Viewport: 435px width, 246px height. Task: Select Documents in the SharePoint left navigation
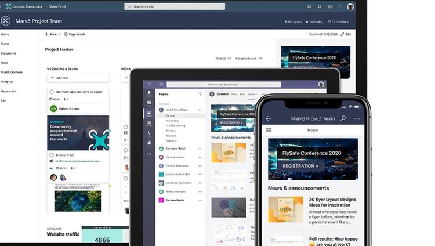coord(9,53)
